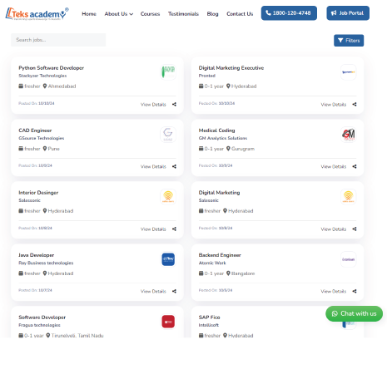This screenshot has height=374, width=387.
Task: Open the Interior Desinger job title
Action: point(38,193)
